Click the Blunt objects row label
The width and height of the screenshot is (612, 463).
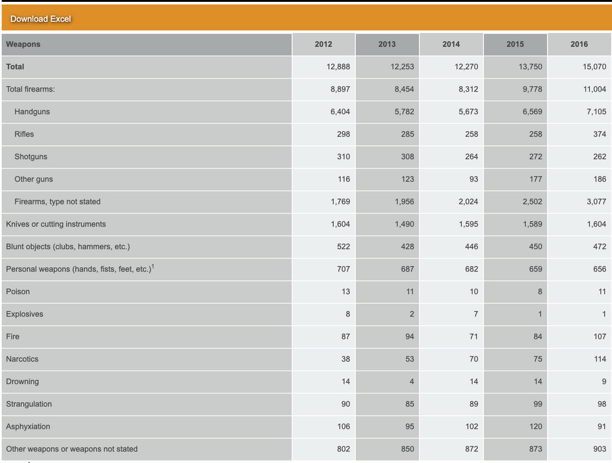coord(68,247)
